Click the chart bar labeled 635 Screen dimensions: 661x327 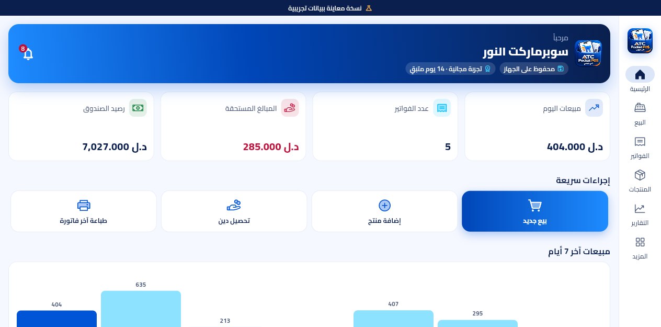coord(141,309)
